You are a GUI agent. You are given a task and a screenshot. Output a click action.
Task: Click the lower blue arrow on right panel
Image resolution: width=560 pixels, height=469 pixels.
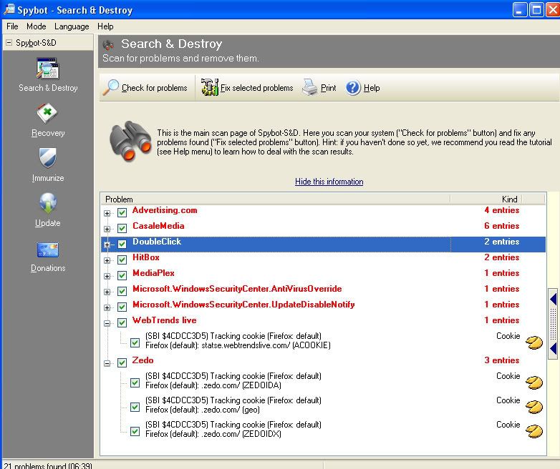pos(554,348)
